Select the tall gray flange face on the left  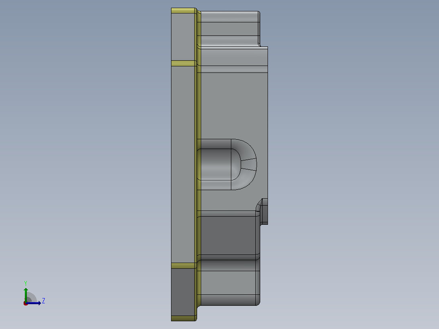pos(183,164)
